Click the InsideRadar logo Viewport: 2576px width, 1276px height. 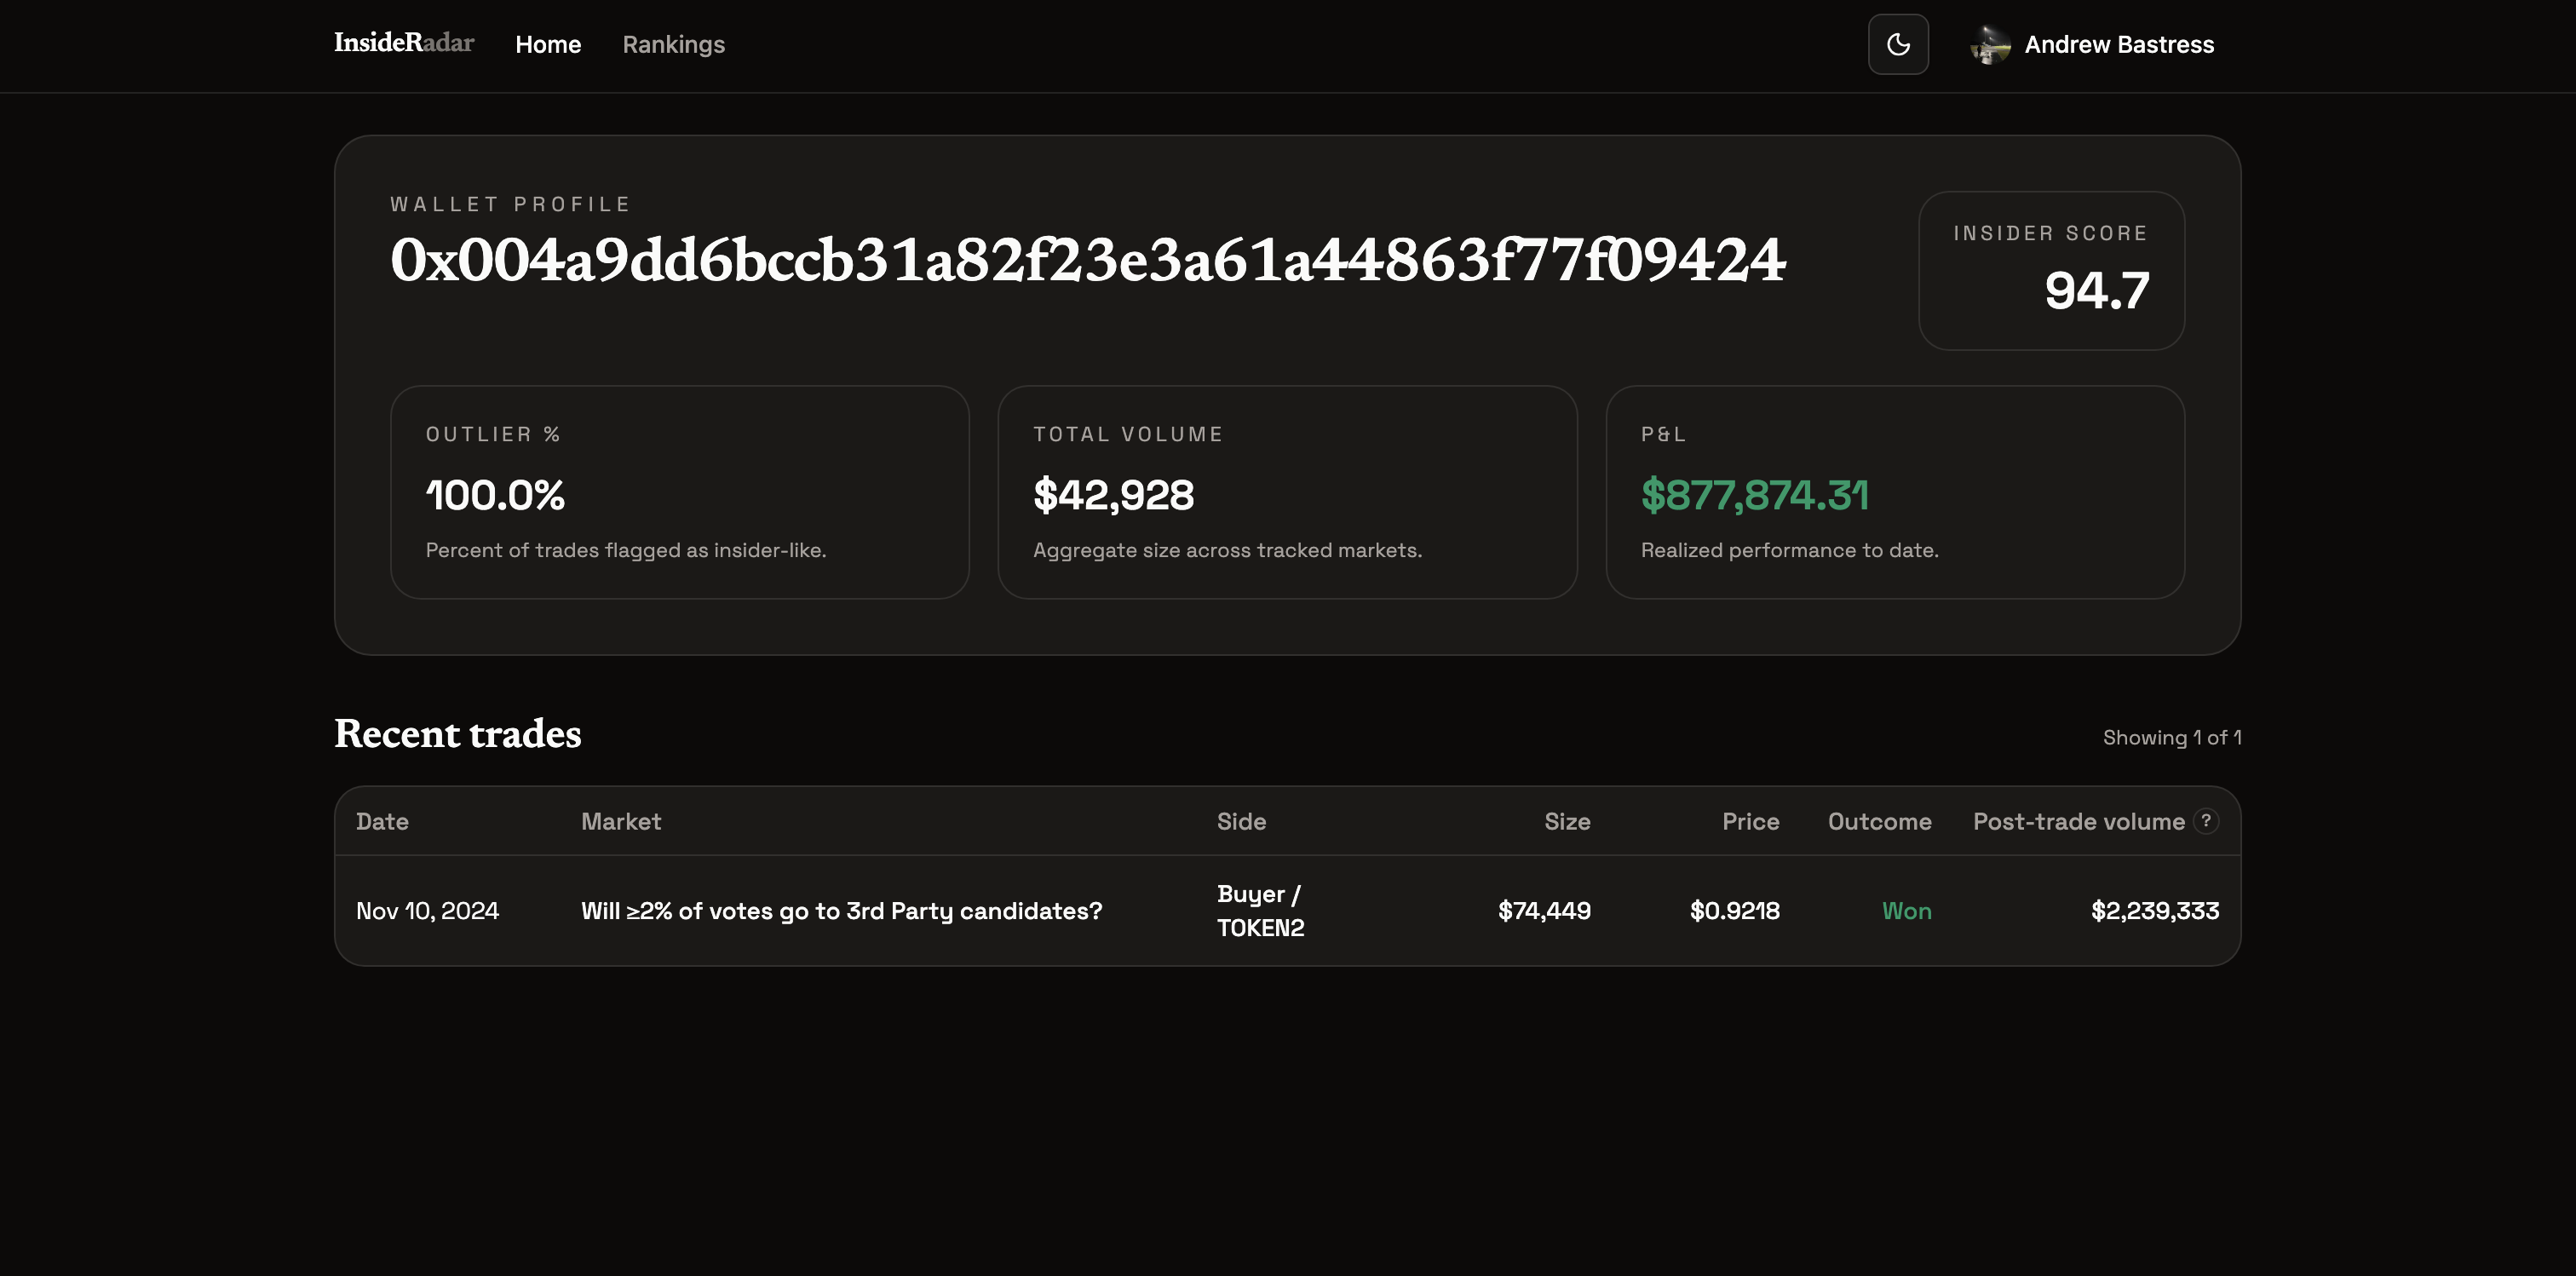[x=403, y=42]
